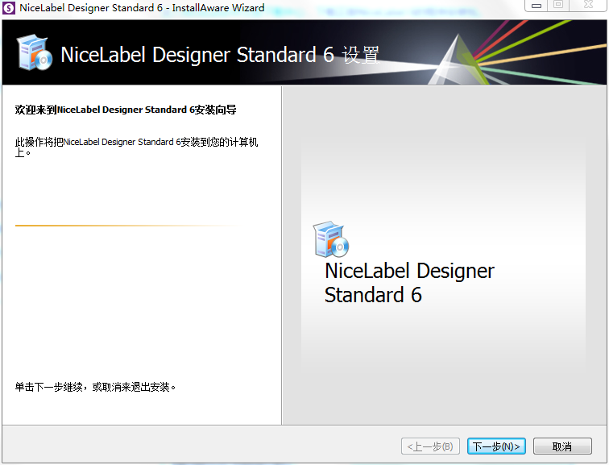Click the installer box icon in header banner
609x465 pixels.
[34, 52]
